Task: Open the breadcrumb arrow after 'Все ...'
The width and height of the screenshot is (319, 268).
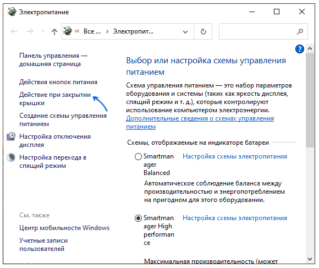Action: pyautogui.click(x=107, y=31)
